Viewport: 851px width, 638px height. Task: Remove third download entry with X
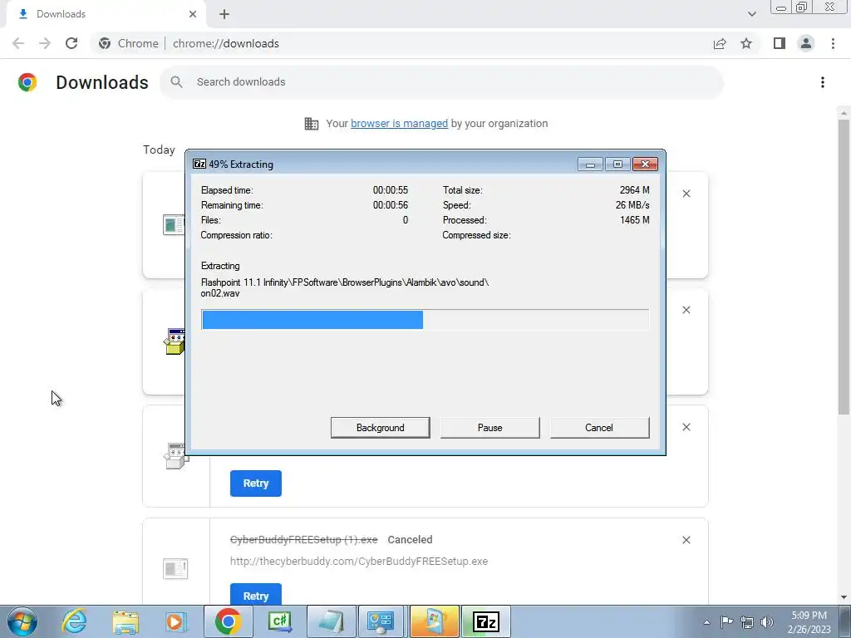click(x=686, y=427)
